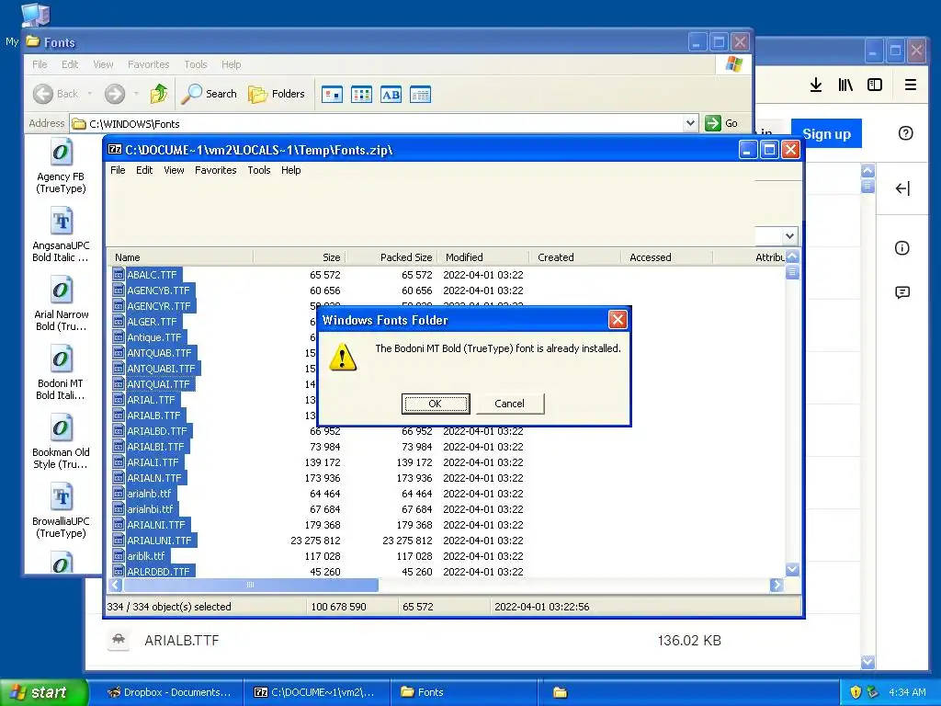The height and width of the screenshot is (706, 941).
Task: Select ALGER.TTF in 7-Zip file list
Action: tap(152, 321)
